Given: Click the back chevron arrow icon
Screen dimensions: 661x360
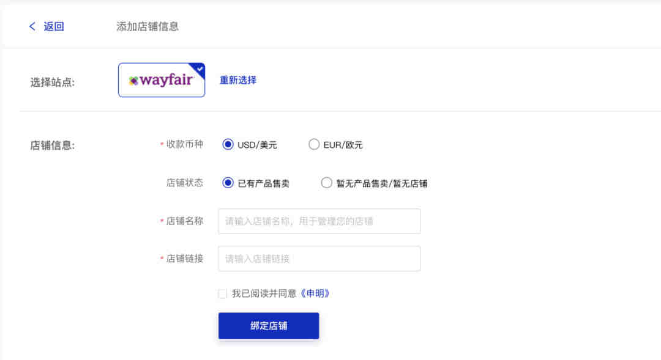Looking at the screenshot, I should click(32, 26).
